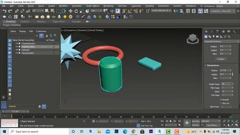Open the Selected key filter dropdown
The height and width of the screenshot is (135, 240).
click(x=210, y=121)
